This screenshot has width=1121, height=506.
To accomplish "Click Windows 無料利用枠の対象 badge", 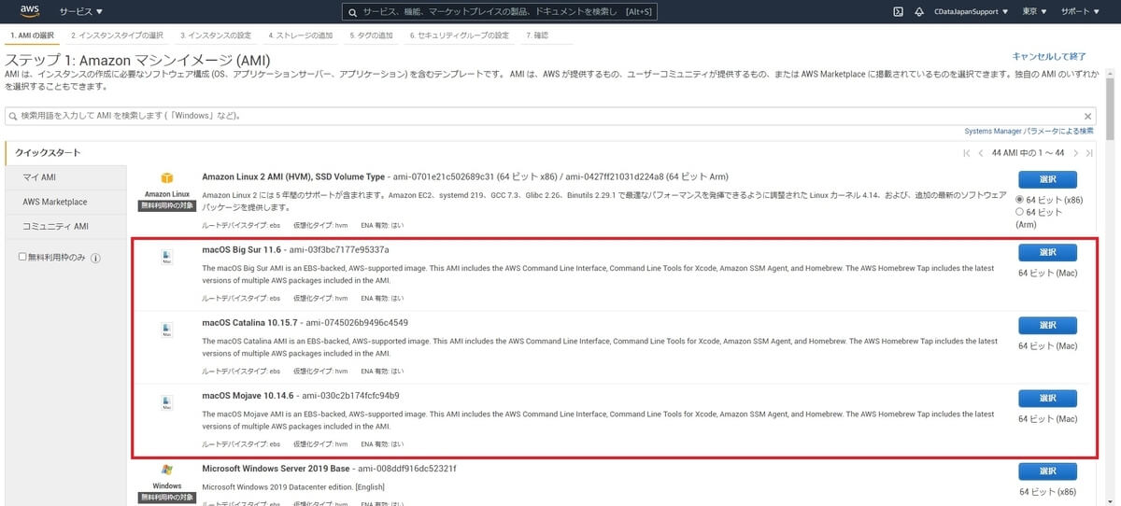I will point(167,498).
